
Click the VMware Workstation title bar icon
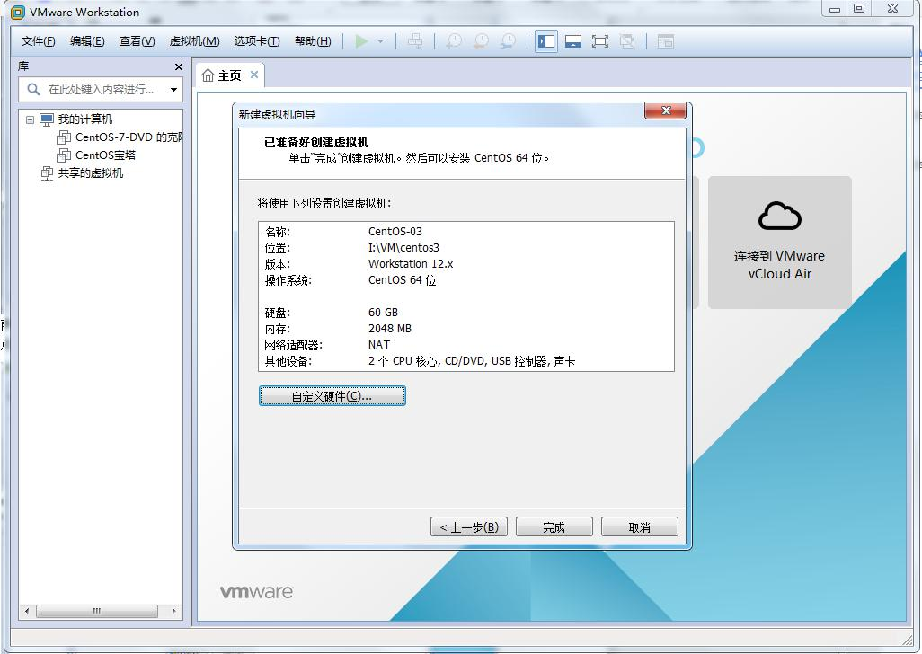pos(18,13)
